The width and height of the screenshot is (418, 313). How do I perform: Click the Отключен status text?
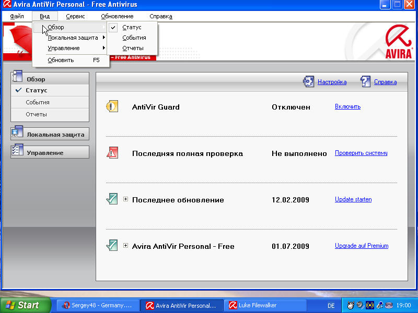coord(291,107)
